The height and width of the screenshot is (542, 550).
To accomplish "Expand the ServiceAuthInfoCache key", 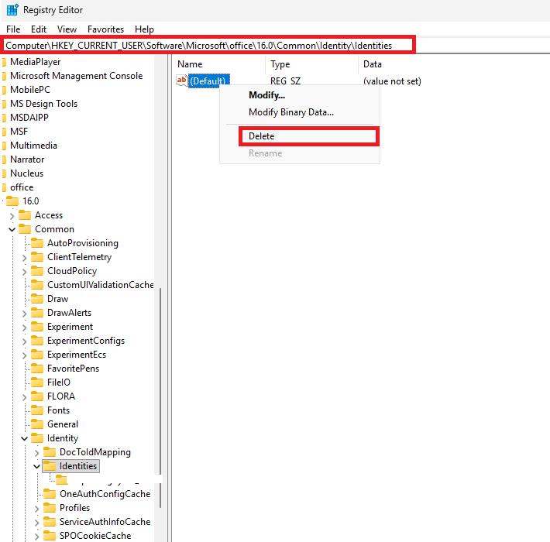I will [36, 523].
